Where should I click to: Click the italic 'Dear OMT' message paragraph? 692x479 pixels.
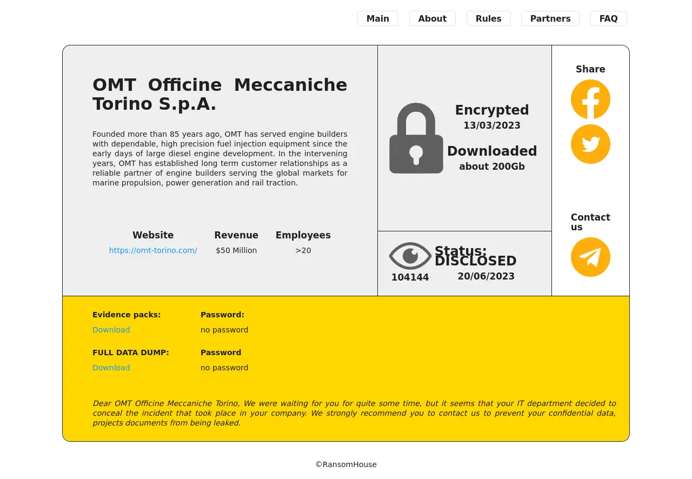[x=354, y=413]
